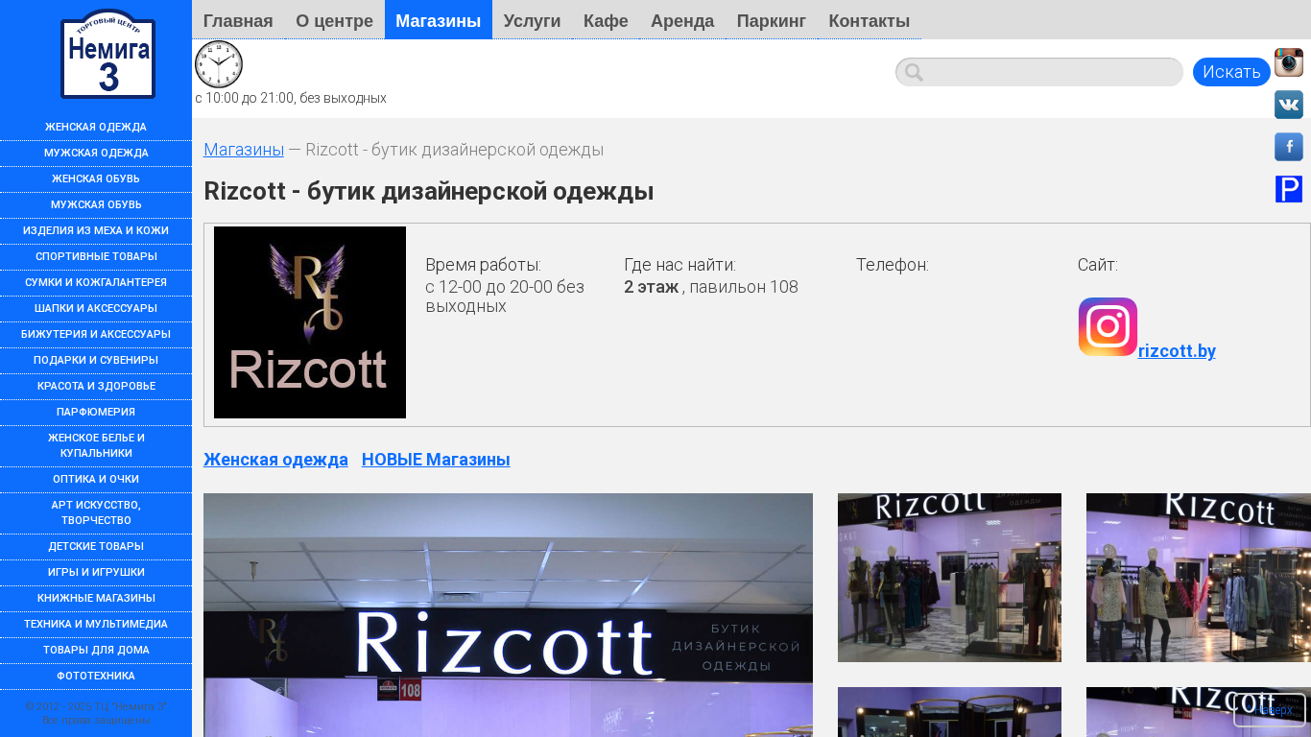The image size is (1311, 737).
Task: Open Спортивные товары category
Action: [96, 257]
